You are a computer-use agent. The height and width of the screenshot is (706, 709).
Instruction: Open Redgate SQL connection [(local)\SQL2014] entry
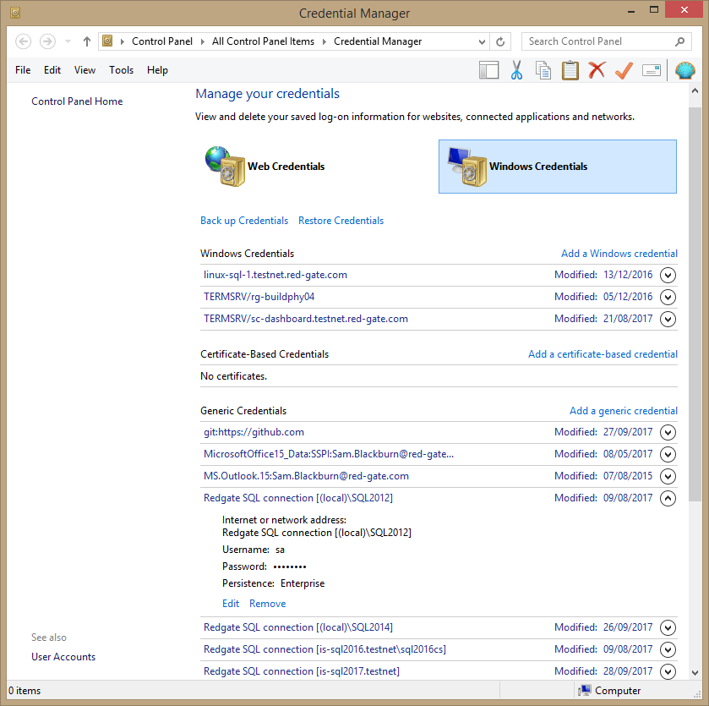(298, 627)
